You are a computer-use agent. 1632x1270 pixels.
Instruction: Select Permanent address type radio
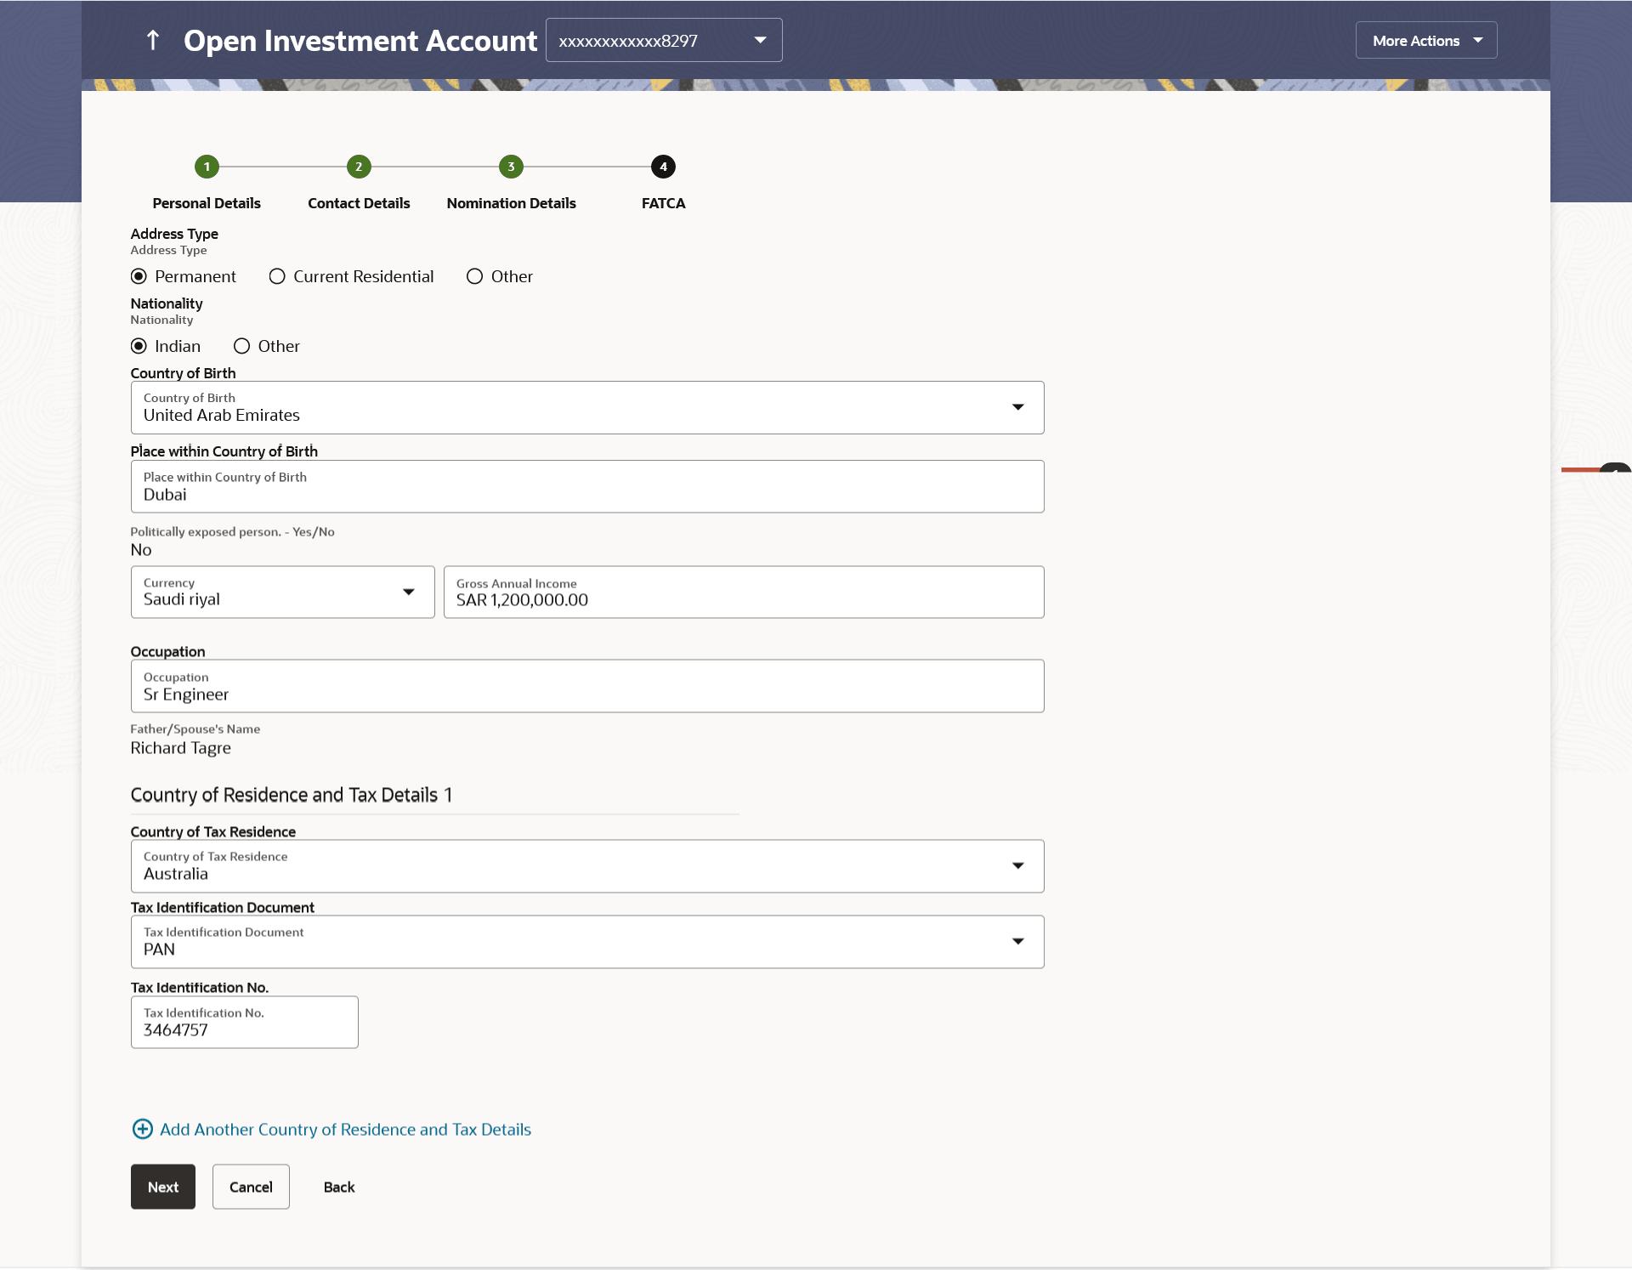pyautogui.click(x=139, y=276)
